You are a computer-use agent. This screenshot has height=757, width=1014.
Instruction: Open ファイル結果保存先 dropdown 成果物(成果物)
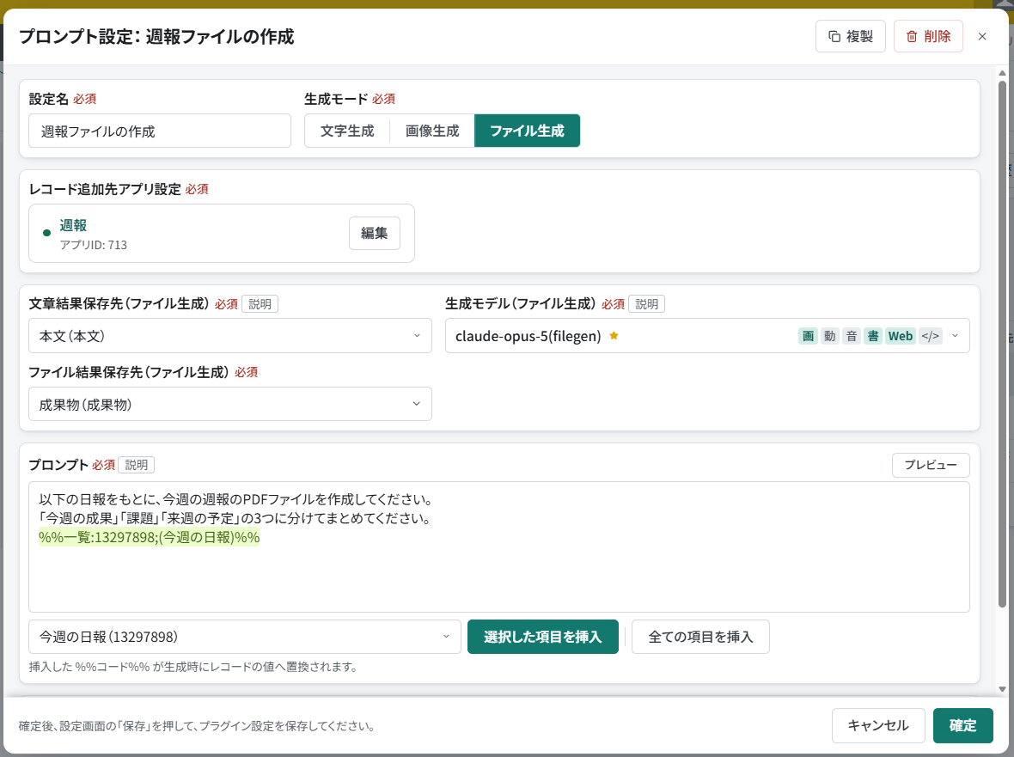[x=230, y=404]
